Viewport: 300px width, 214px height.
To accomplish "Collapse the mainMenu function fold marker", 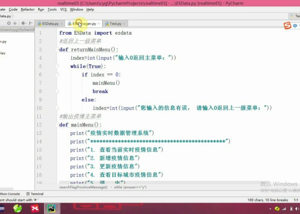I will [x=57, y=125].
